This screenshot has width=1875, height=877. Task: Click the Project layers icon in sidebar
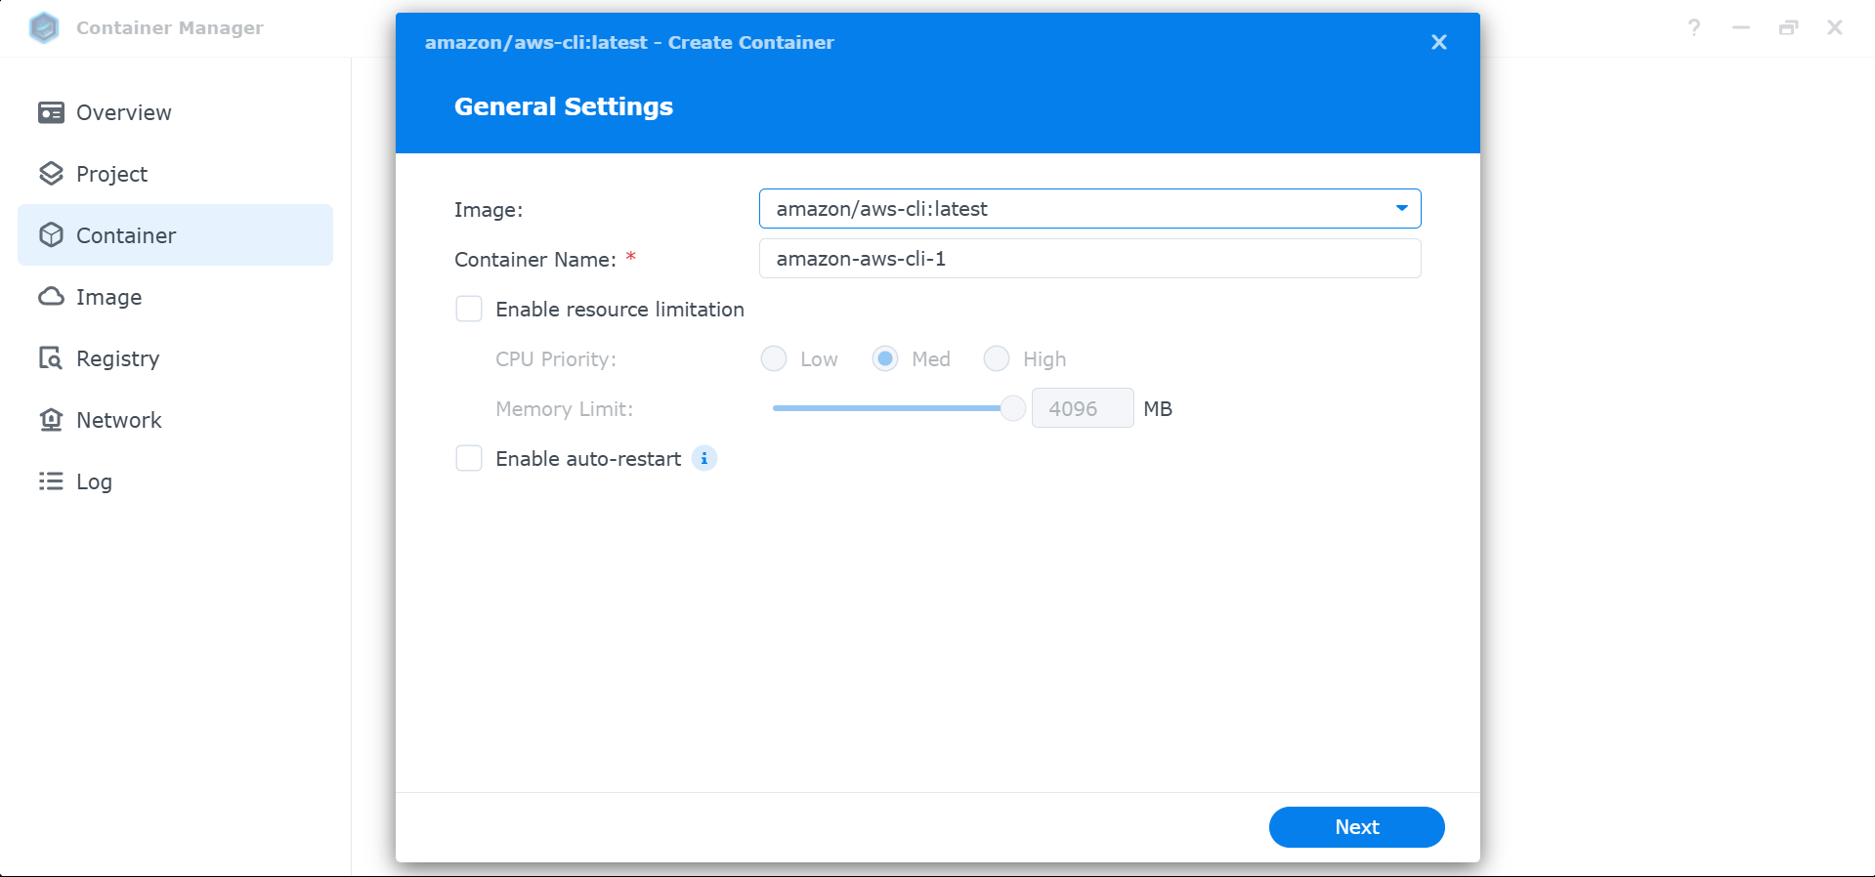point(51,174)
